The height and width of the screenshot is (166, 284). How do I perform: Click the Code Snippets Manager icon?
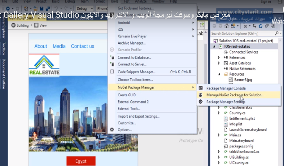112,72
